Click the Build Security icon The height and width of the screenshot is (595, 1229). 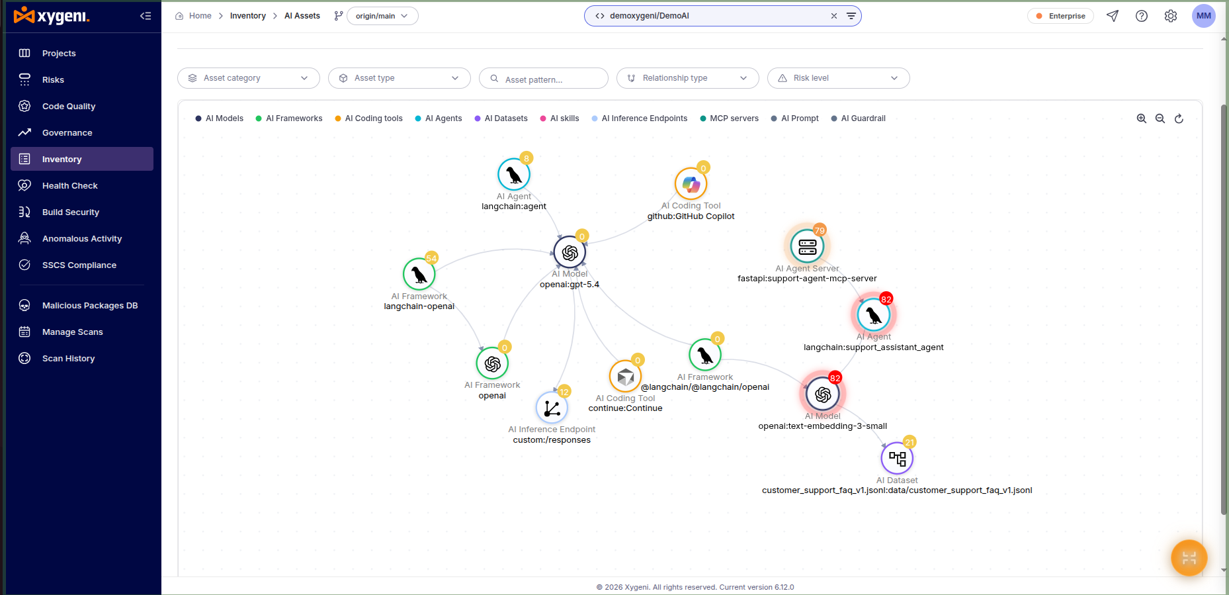24,212
